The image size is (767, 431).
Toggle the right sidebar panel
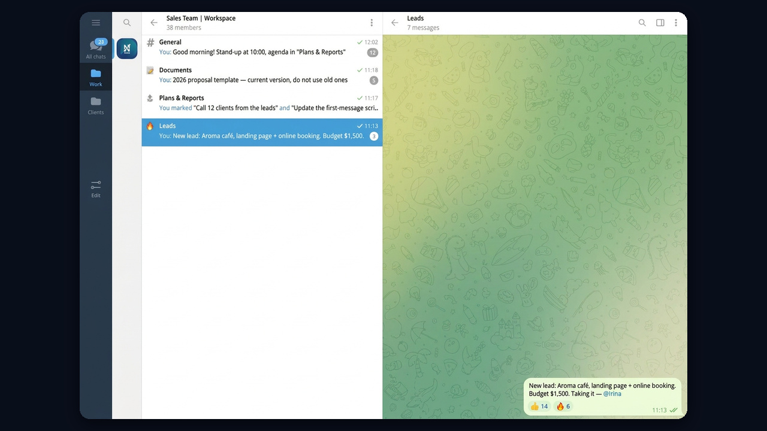click(660, 23)
